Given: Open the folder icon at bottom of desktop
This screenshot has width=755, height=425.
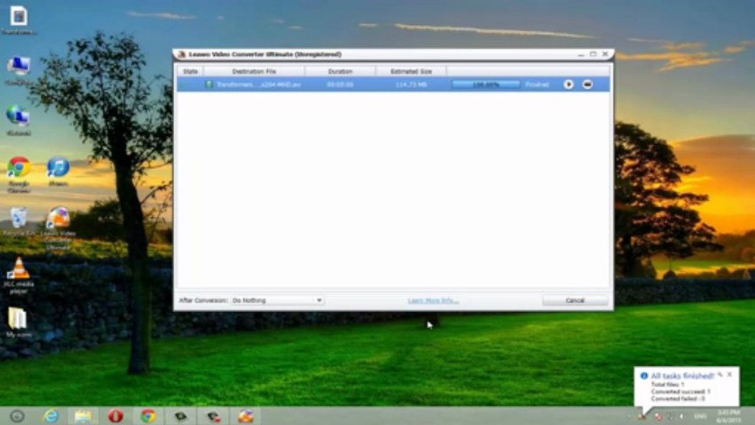Looking at the screenshot, I should click(18, 322).
